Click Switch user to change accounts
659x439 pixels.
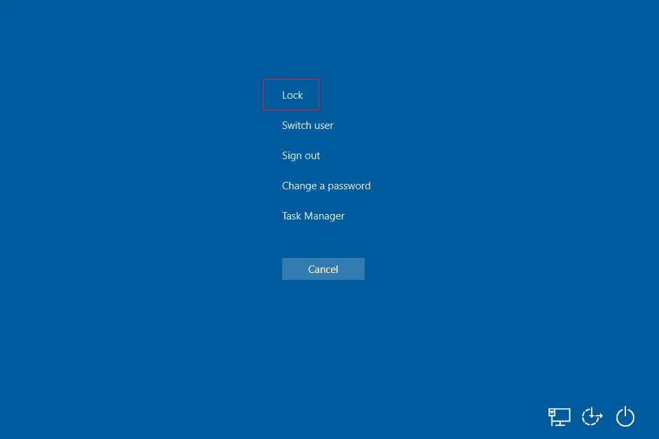click(x=308, y=125)
